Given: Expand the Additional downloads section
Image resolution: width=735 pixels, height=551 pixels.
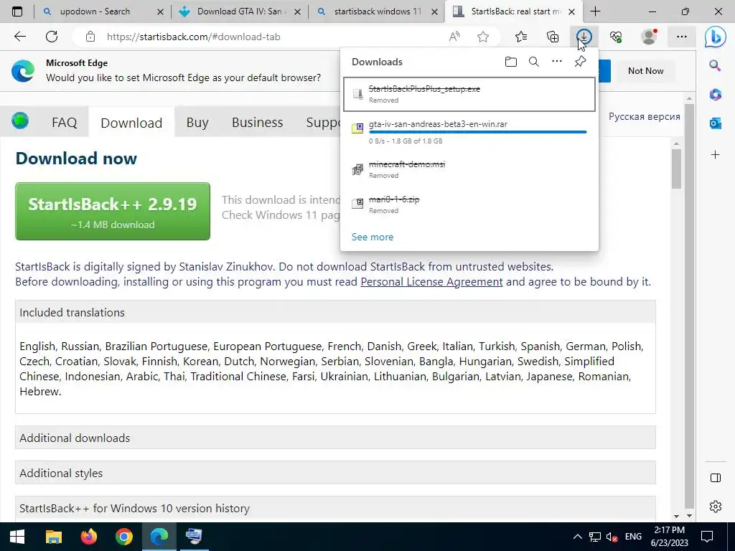Looking at the screenshot, I should point(335,438).
